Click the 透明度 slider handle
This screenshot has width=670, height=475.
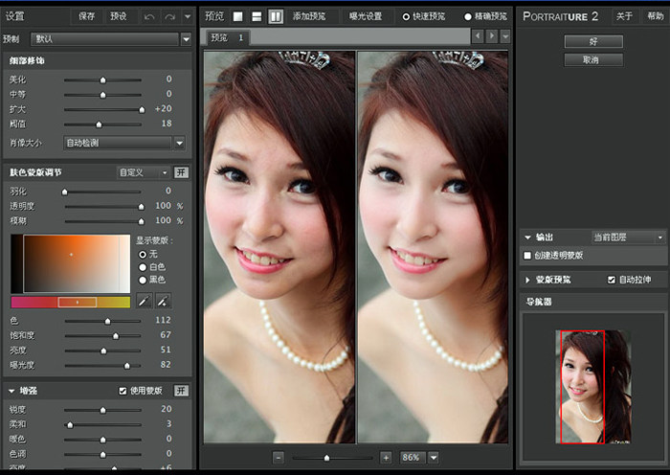tap(141, 207)
